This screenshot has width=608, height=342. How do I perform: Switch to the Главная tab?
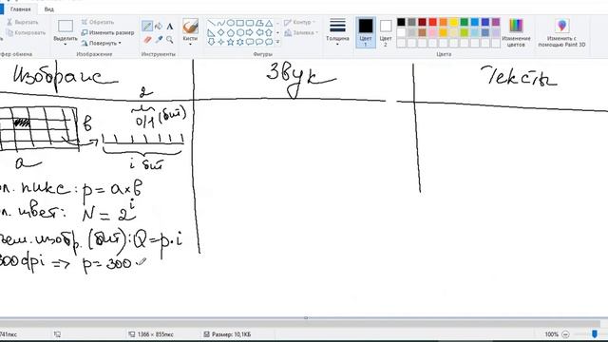click(20, 9)
